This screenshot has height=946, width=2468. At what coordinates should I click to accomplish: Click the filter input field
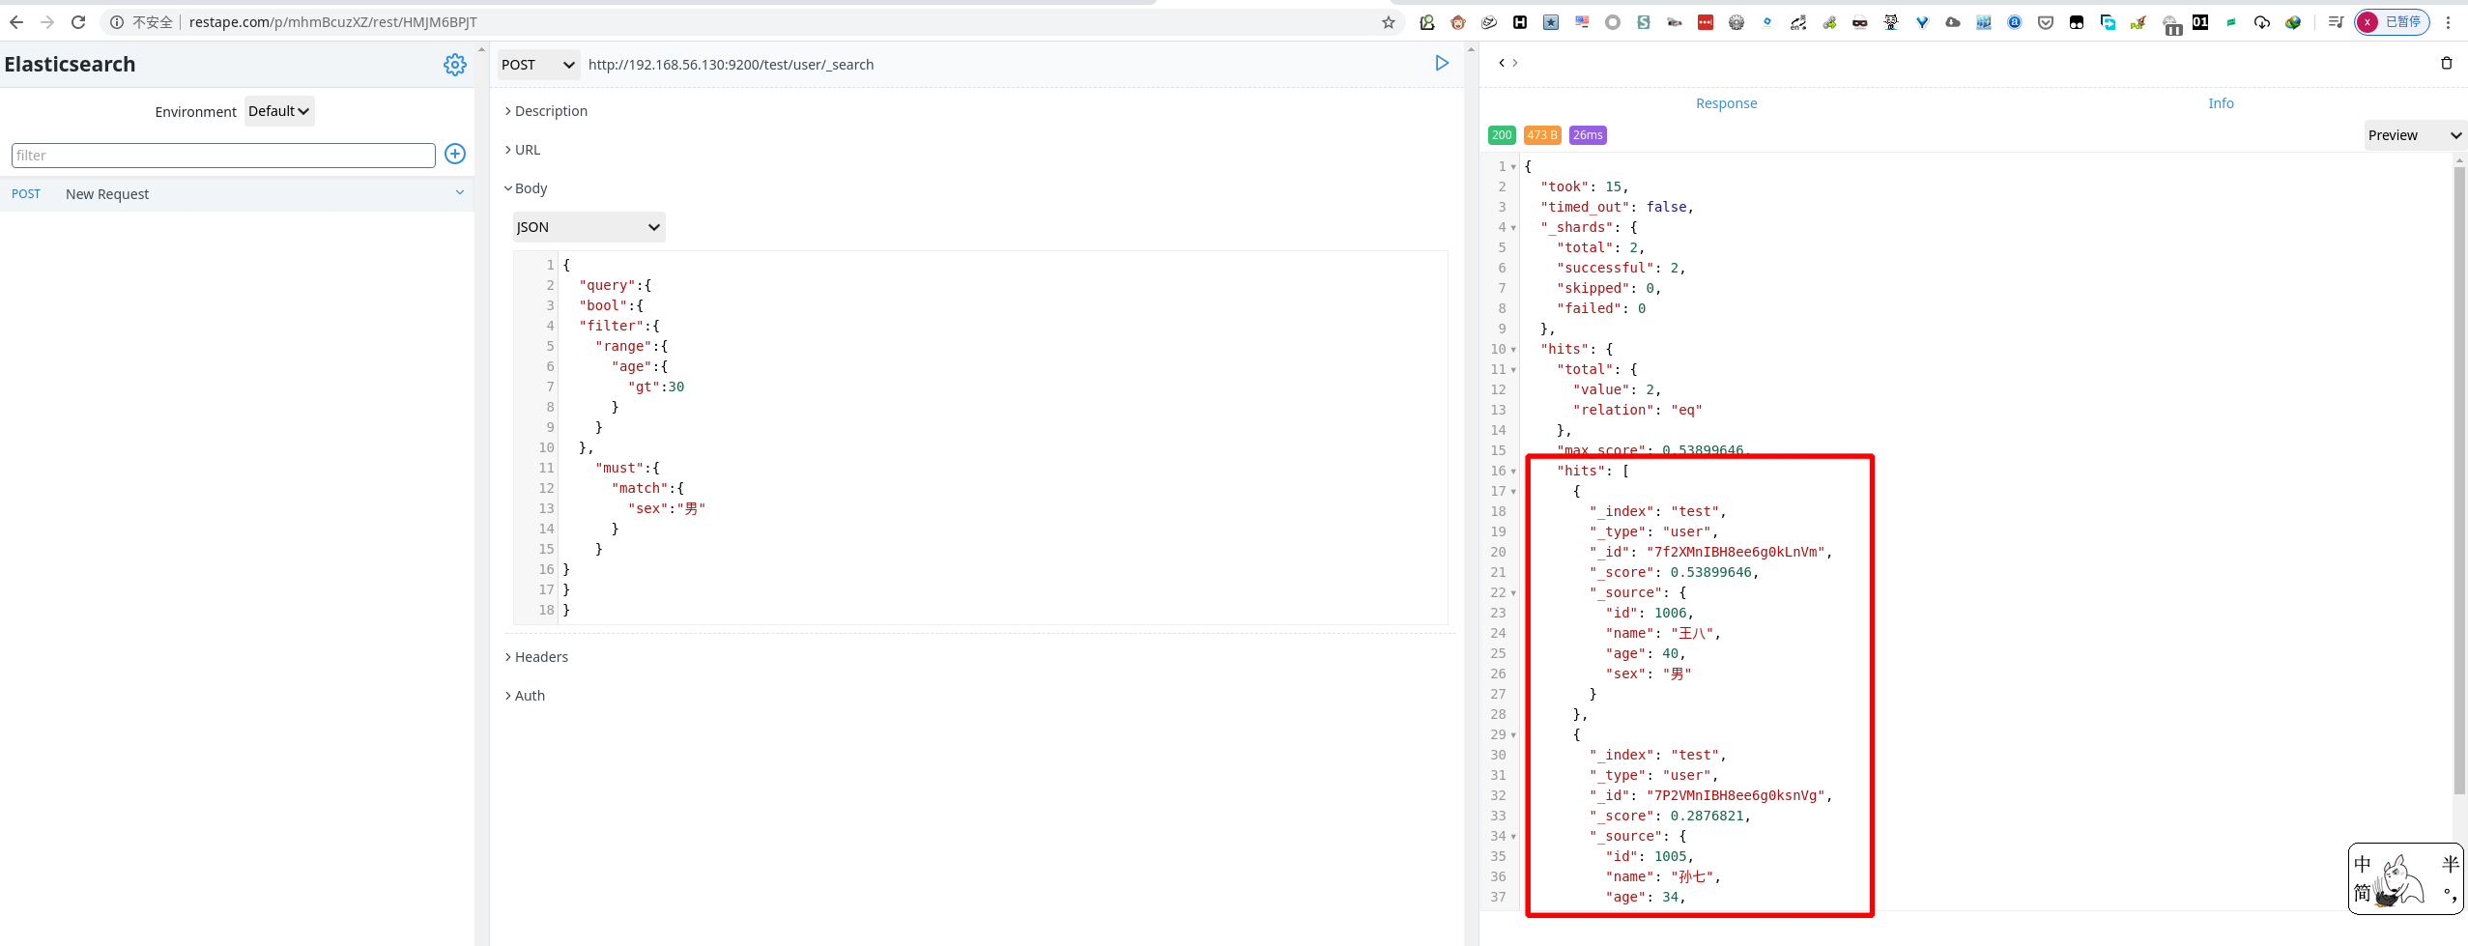(x=222, y=155)
